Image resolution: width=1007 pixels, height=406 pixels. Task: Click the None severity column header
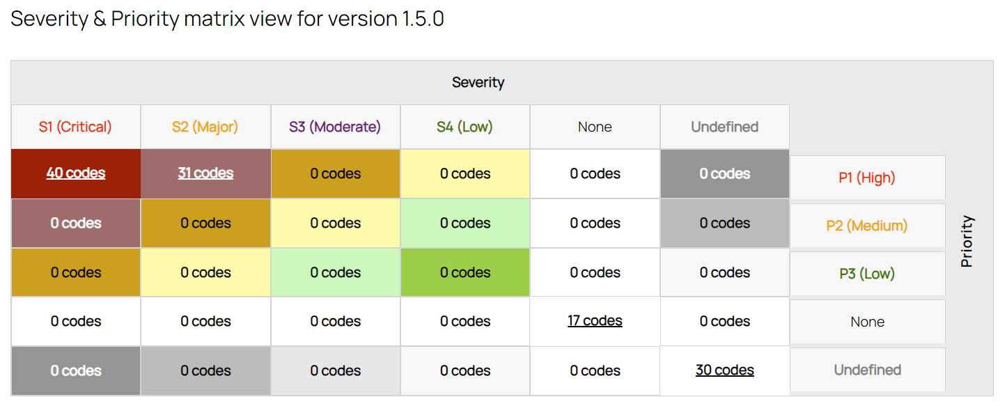click(x=595, y=127)
